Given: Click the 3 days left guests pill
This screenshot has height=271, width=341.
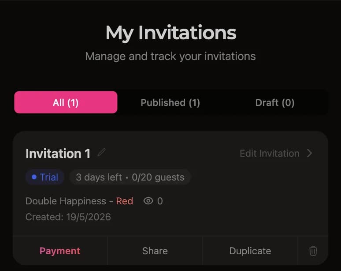Looking at the screenshot, I should pos(130,177).
